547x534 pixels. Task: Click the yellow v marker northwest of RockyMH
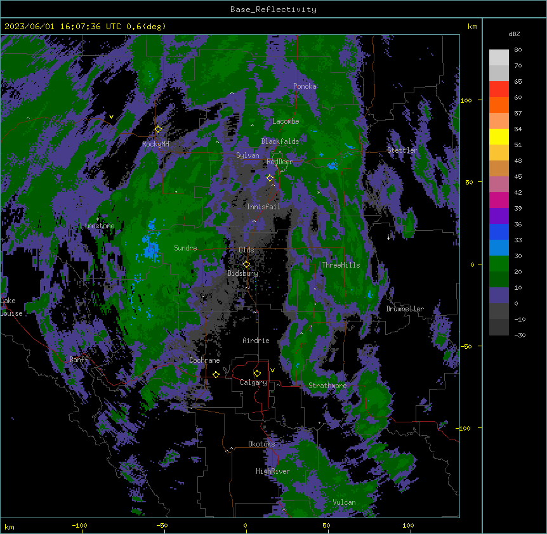click(x=111, y=117)
